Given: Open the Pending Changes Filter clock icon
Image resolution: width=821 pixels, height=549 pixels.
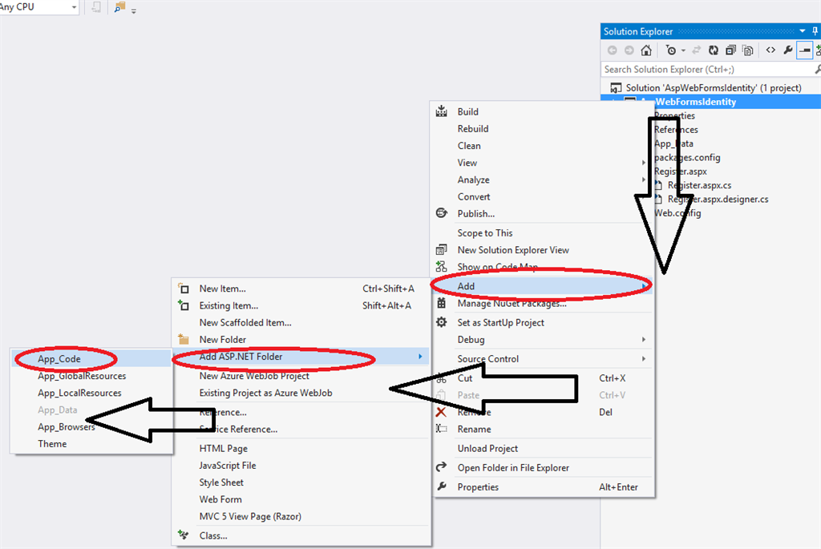Looking at the screenshot, I should point(671,50).
